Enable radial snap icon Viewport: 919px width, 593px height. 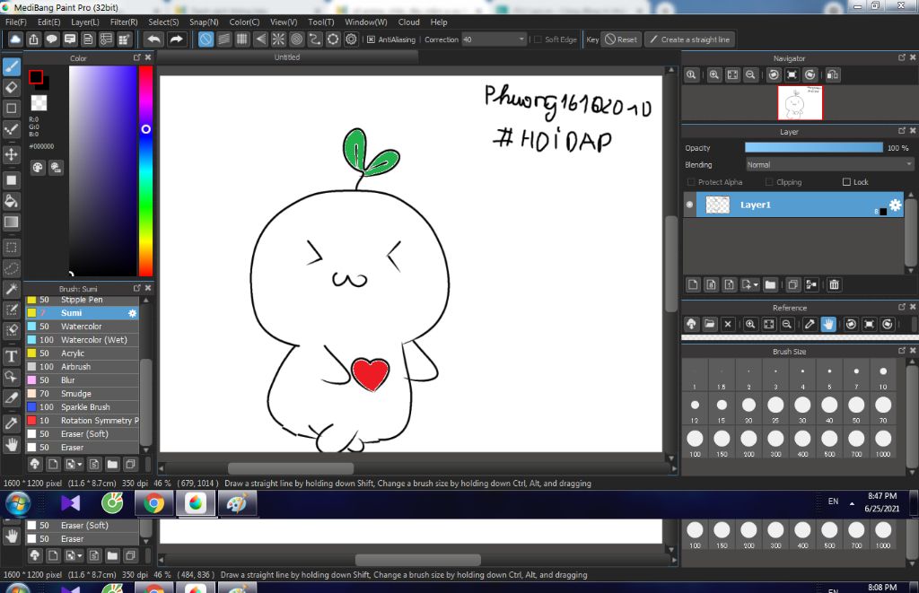(x=278, y=39)
